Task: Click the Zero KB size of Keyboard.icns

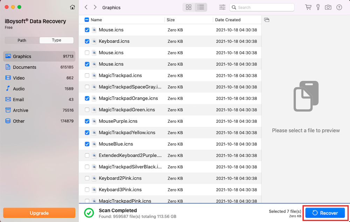Action: 175,41
